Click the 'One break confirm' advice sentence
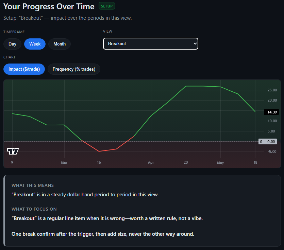 click(x=103, y=234)
